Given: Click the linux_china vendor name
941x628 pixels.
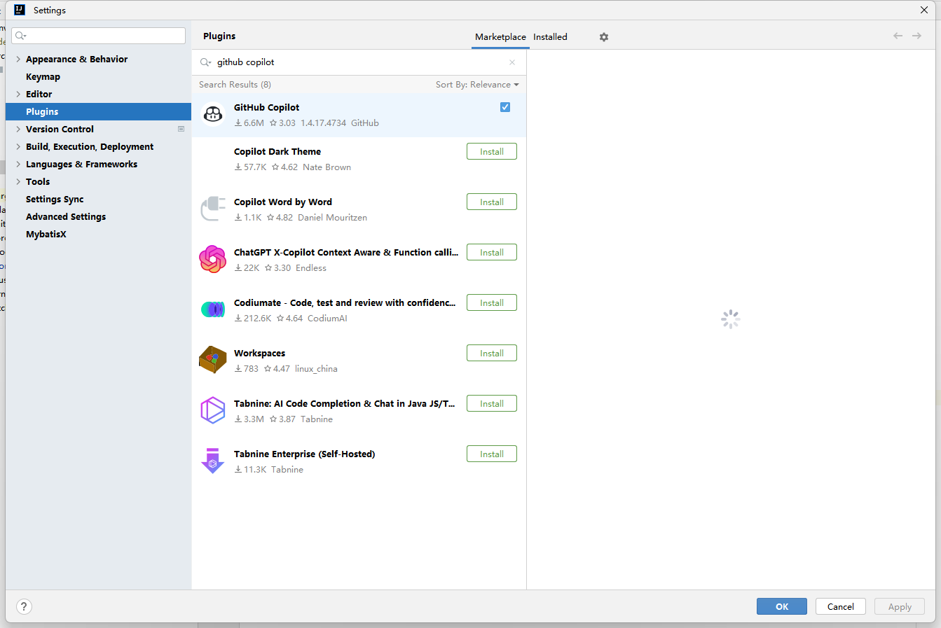Looking at the screenshot, I should [x=316, y=369].
